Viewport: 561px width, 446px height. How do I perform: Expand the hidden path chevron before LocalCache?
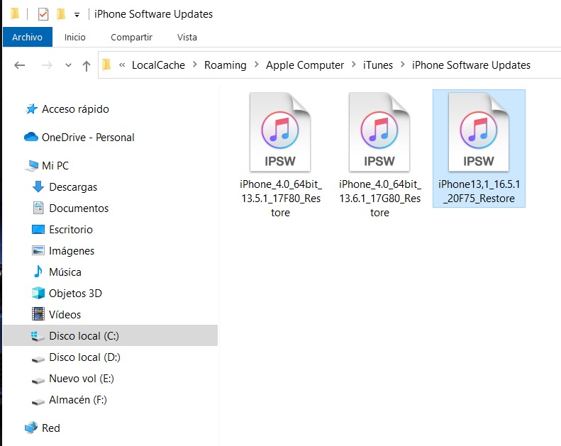point(122,65)
